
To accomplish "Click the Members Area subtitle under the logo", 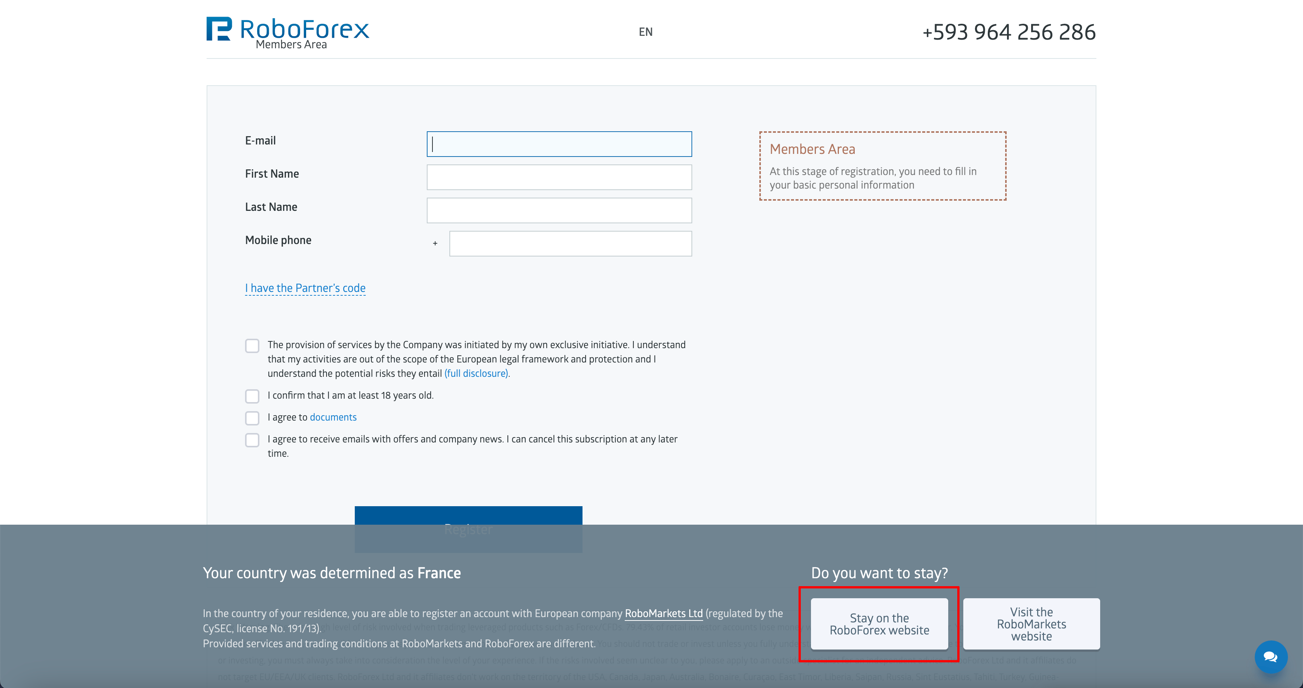I will (x=291, y=45).
